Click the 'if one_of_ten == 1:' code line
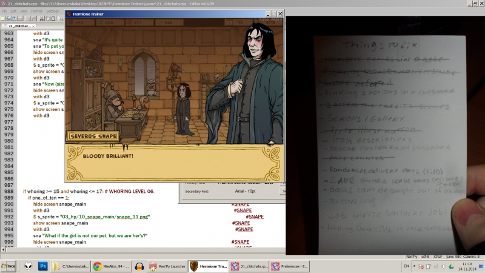 click(x=49, y=198)
